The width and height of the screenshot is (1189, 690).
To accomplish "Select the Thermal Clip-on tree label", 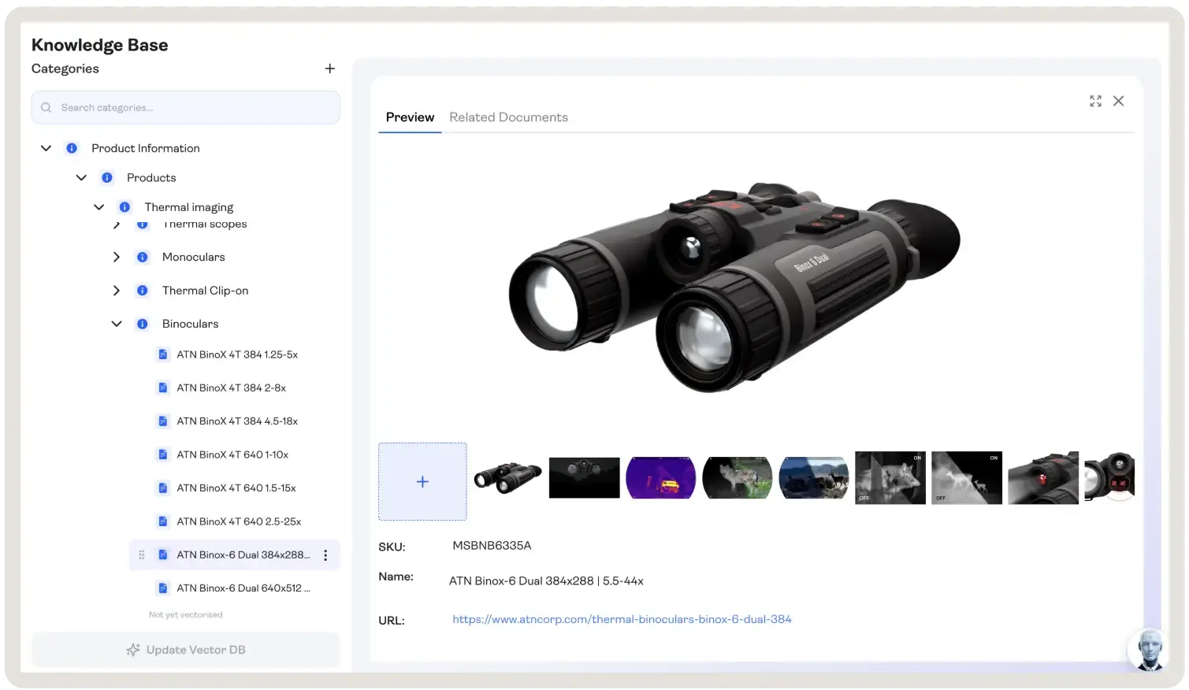I will pos(205,291).
